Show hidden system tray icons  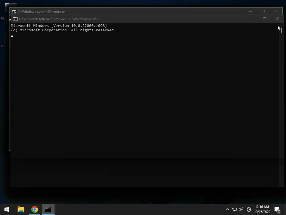pyautogui.click(x=227, y=209)
